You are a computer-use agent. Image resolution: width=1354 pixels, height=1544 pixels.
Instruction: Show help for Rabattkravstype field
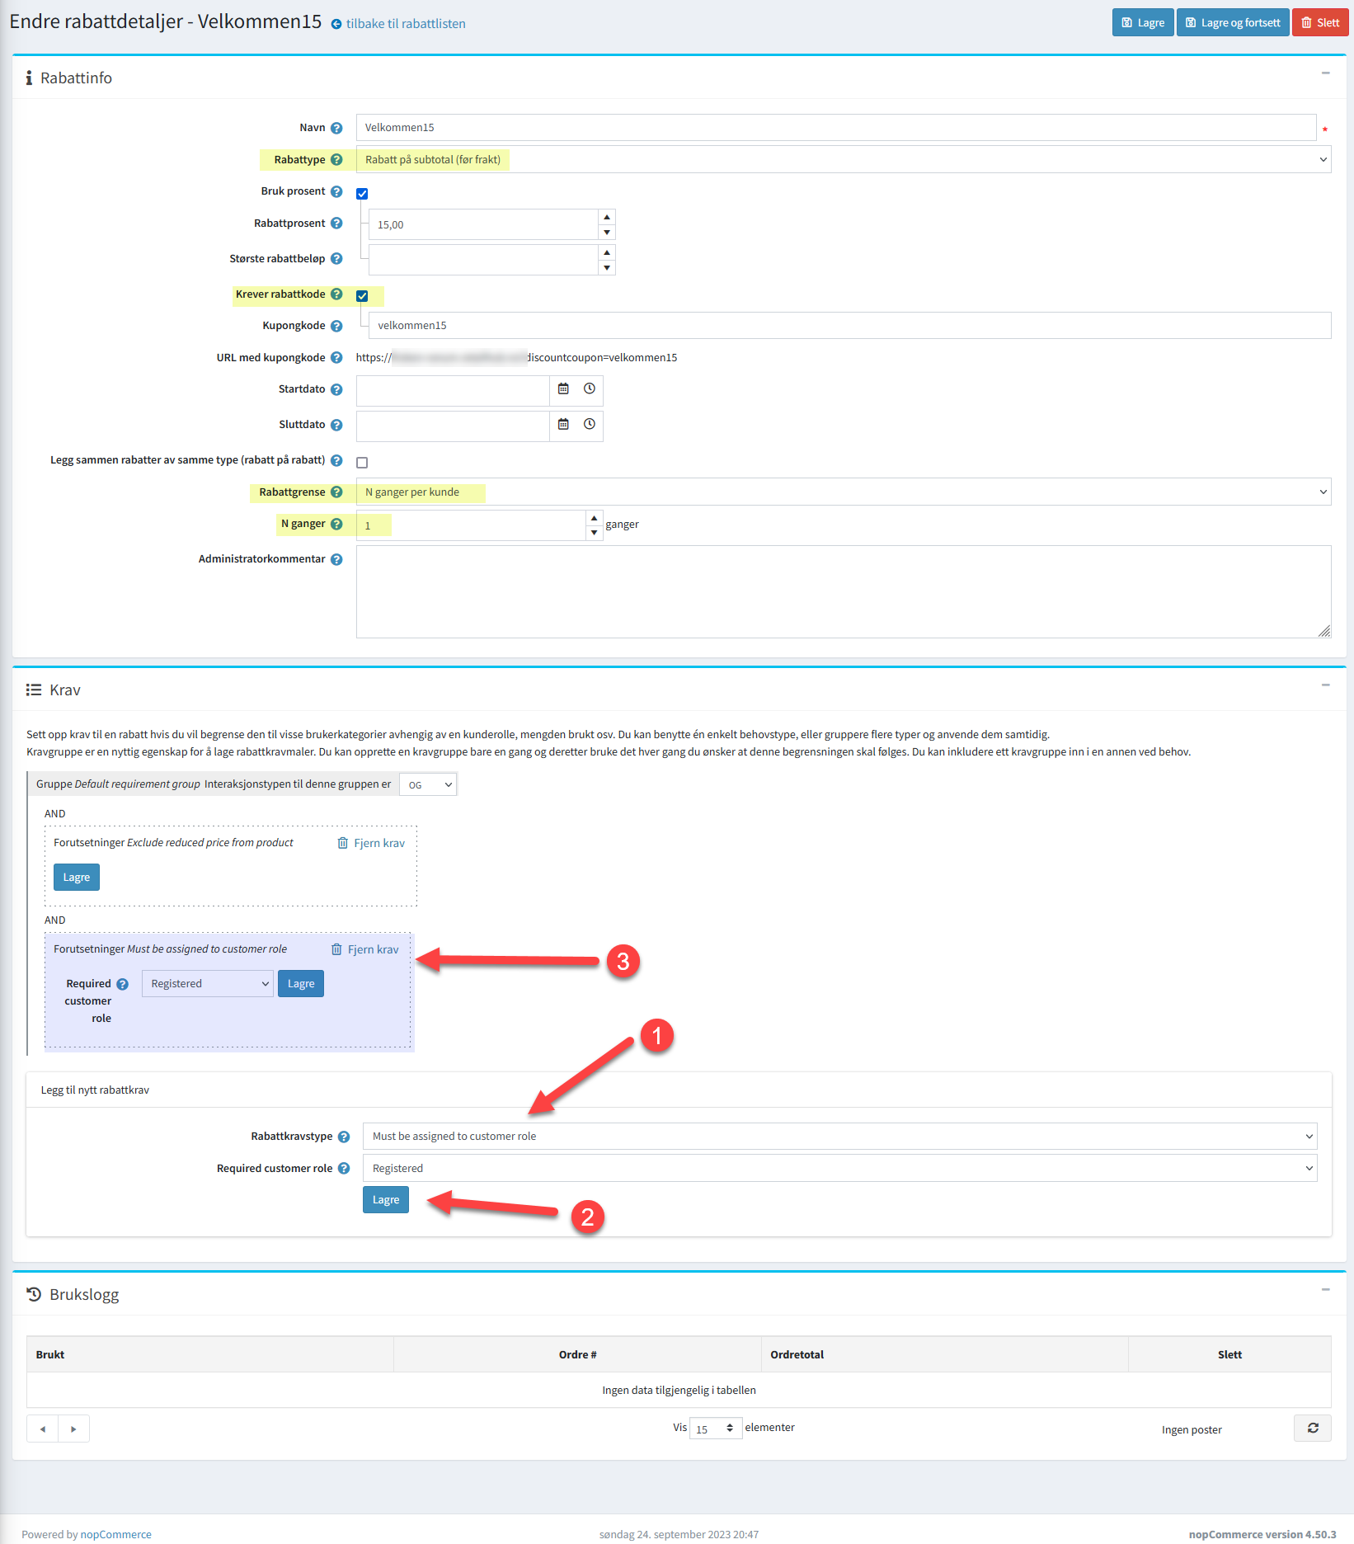(x=344, y=1137)
